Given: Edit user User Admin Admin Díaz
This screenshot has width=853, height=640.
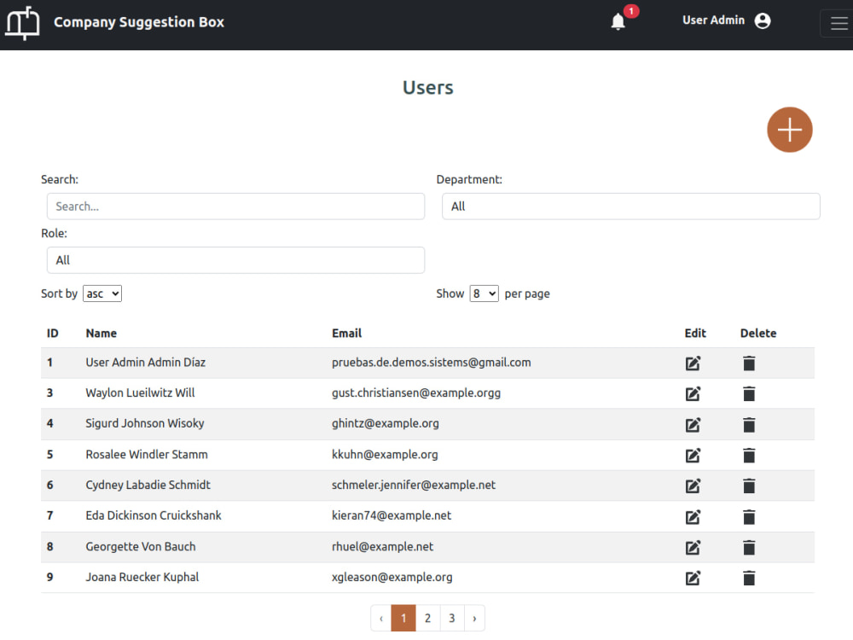Looking at the screenshot, I should click(693, 363).
